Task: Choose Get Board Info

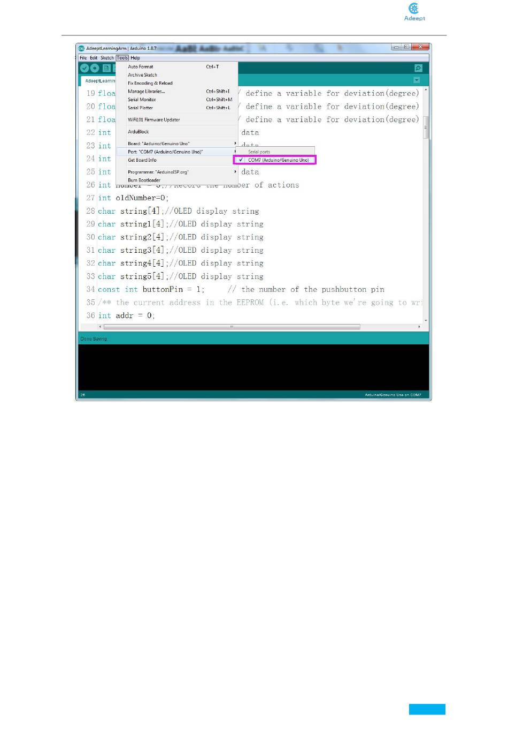Action: 177,160
